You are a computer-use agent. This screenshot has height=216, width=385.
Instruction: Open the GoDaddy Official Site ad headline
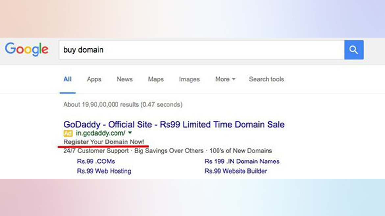174,125
